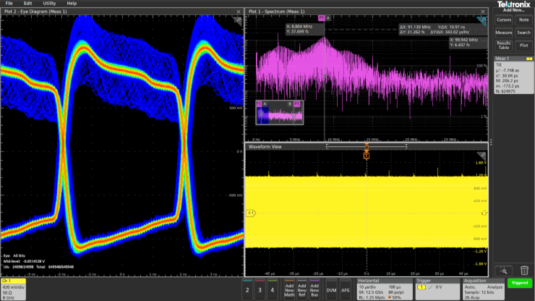Click the trash delete icon

(x=524, y=270)
